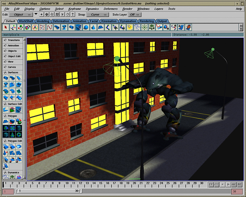Click the blue goblet revolve shelf icon
Viewport: 246px width, 197px height.
[64, 27]
